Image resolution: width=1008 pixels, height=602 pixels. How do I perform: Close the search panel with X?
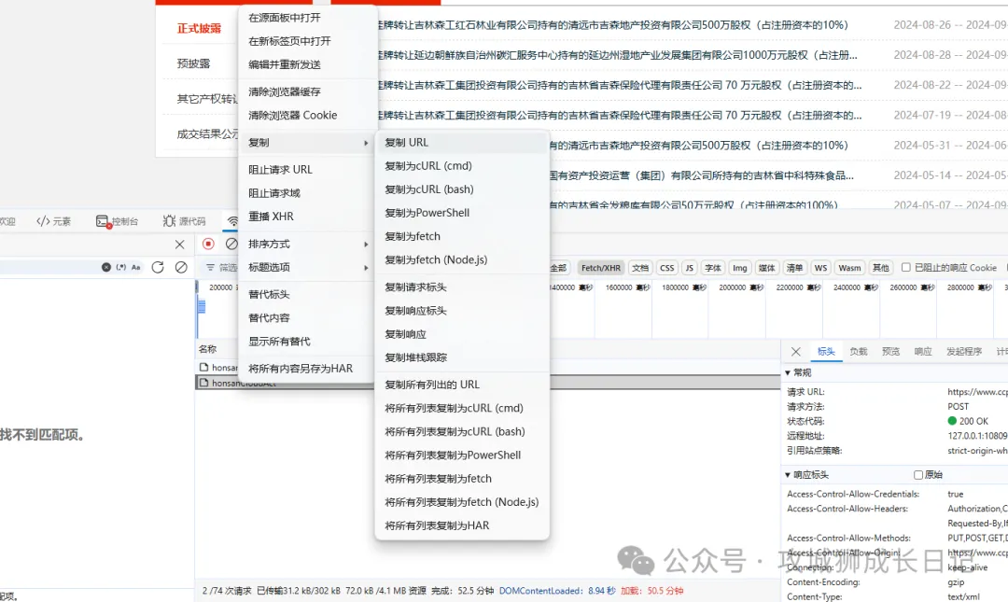click(180, 245)
